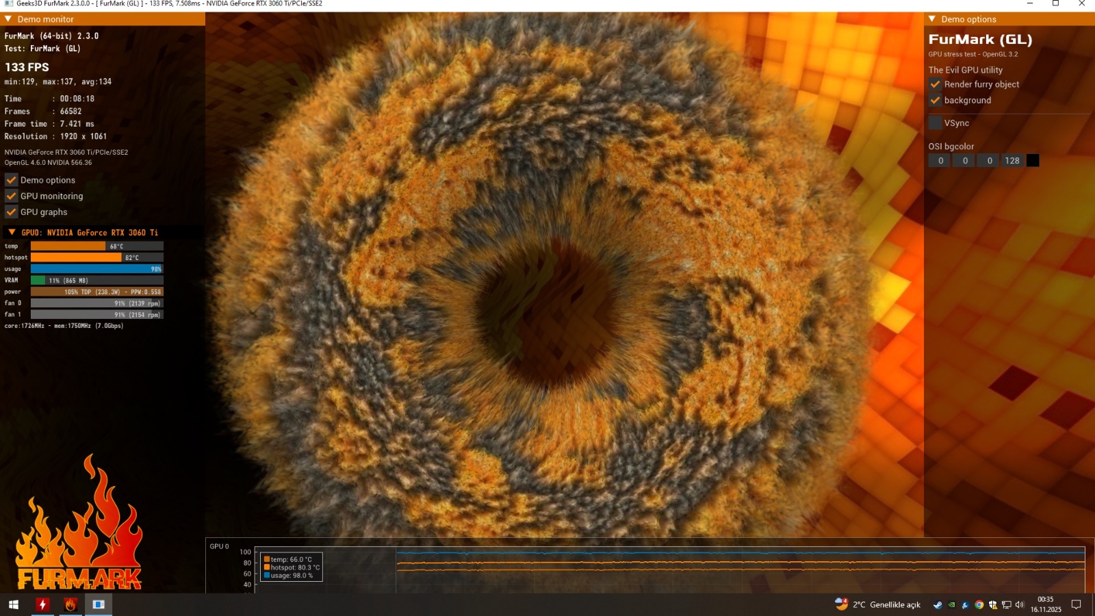Uncheck the GPU graphs option
The width and height of the screenshot is (1095, 616).
click(x=12, y=212)
